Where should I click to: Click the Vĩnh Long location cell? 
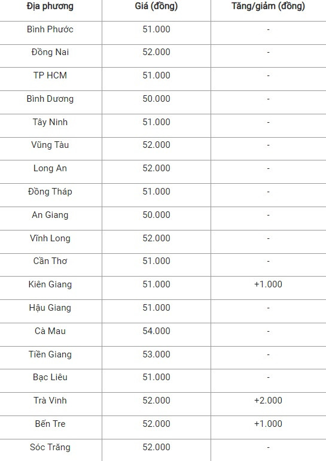50,238
